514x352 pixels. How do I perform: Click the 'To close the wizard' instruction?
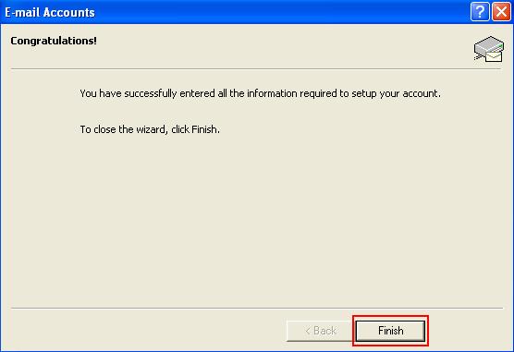tap(150, 129)
